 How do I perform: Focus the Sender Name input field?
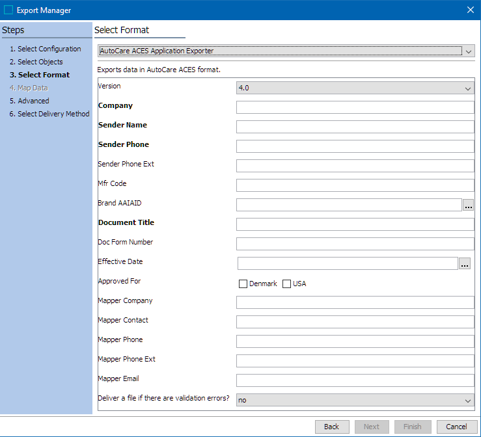tap(355, 127)
